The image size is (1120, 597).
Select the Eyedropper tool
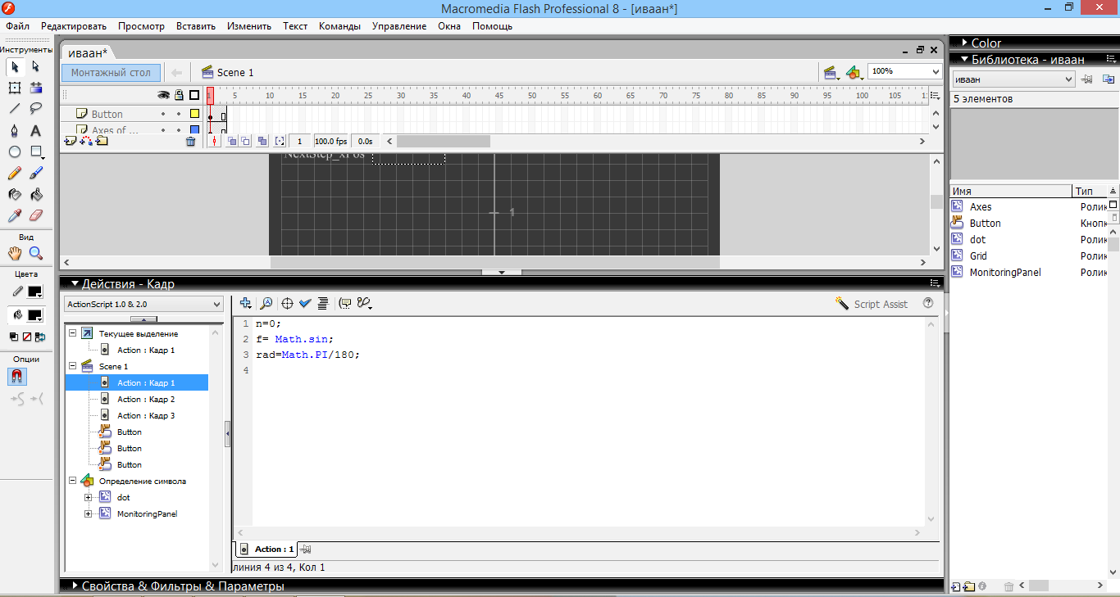point(15,215)
